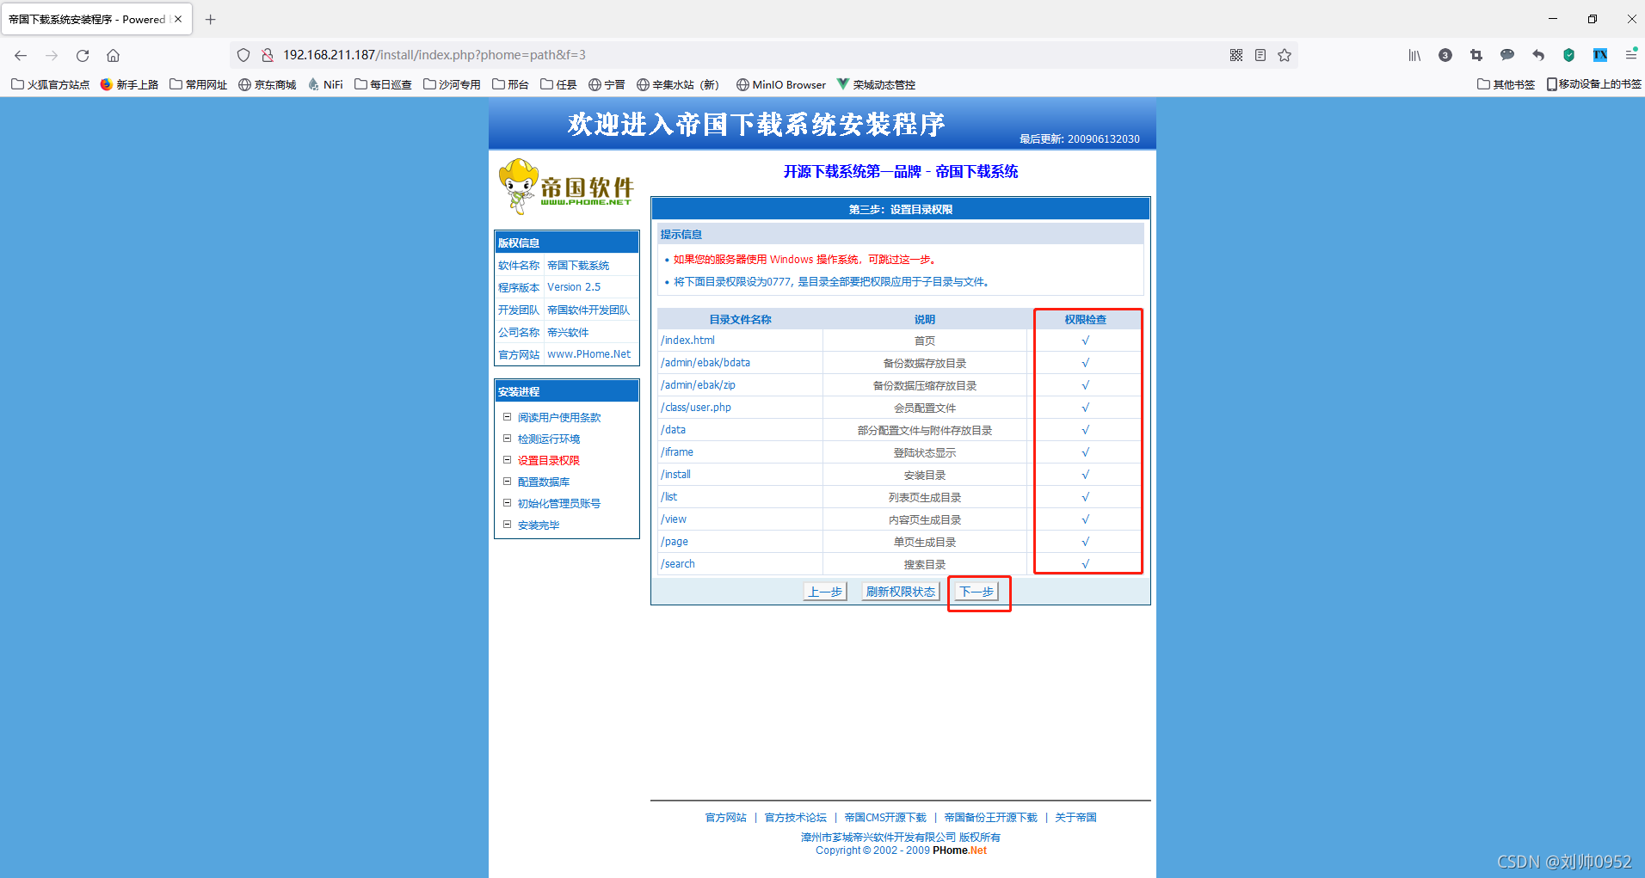Image resolution: width=1645 pixels, height=878 pixels.
Task: Click the numbered badge extension icon
Action: (x=1445, y=55)
